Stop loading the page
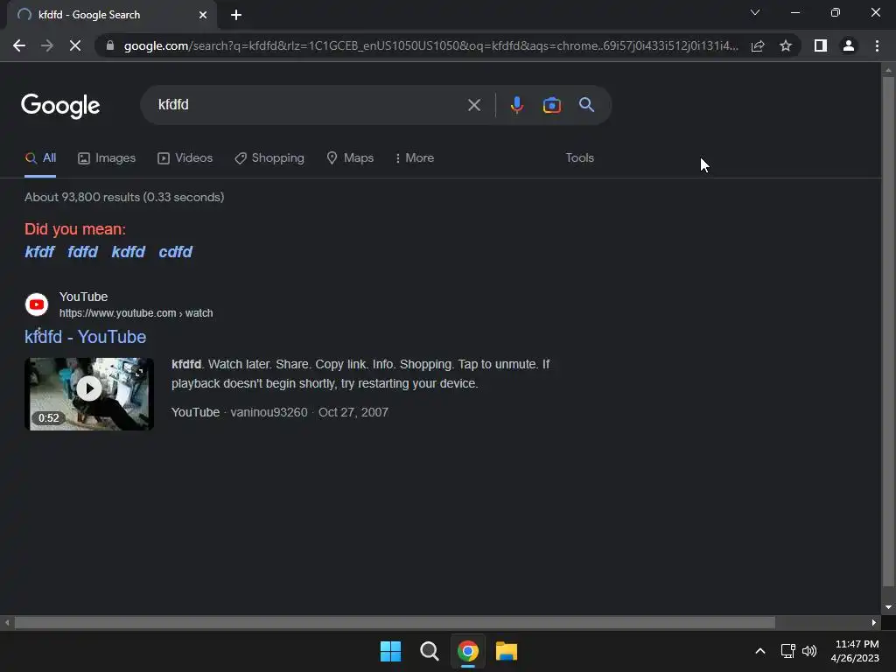This screenshot has width=896, height=672. pyautogui.click(x=75, y=45)
